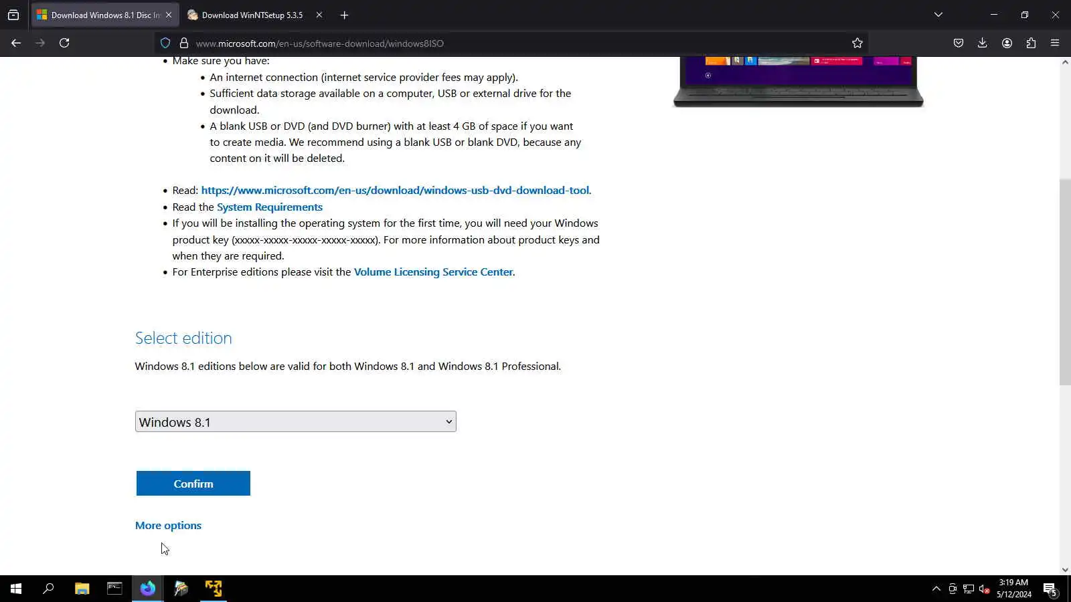The width and height of the screenshot is (1071, 602).
Task: Open File Explorer from the taskbar
Action: (x=82, y=589)
